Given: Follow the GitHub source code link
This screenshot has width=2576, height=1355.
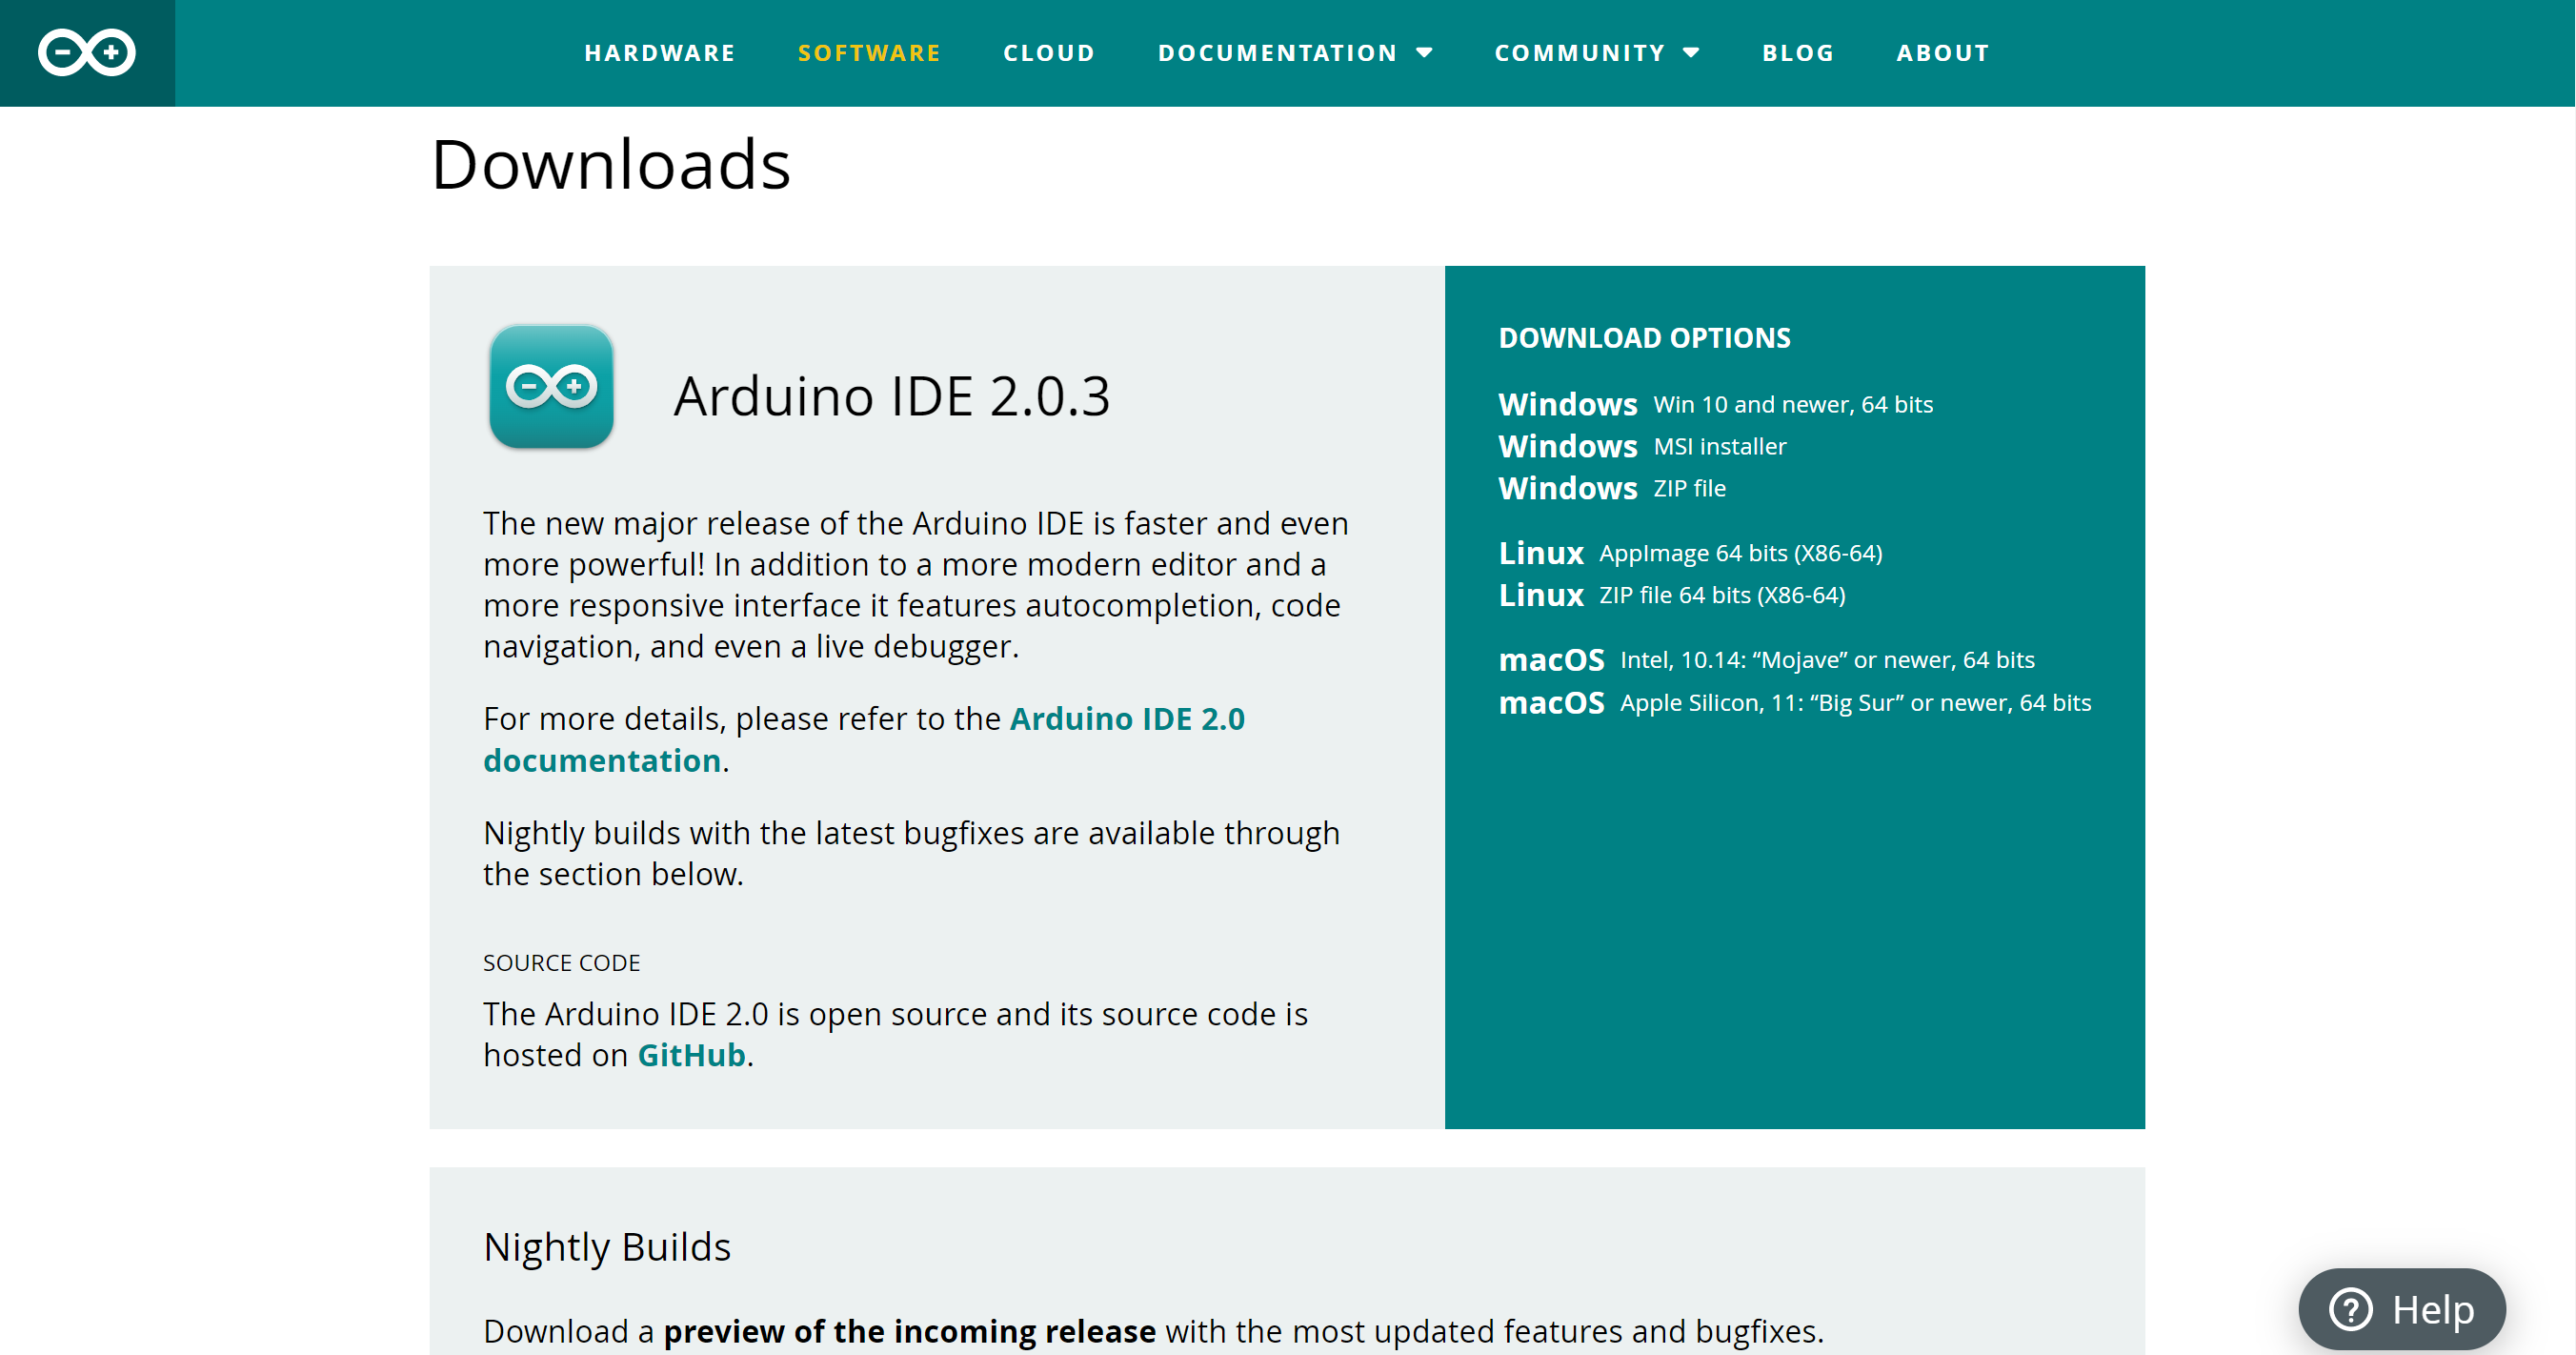Looking at the screenshot, I should coord(691,1055).
